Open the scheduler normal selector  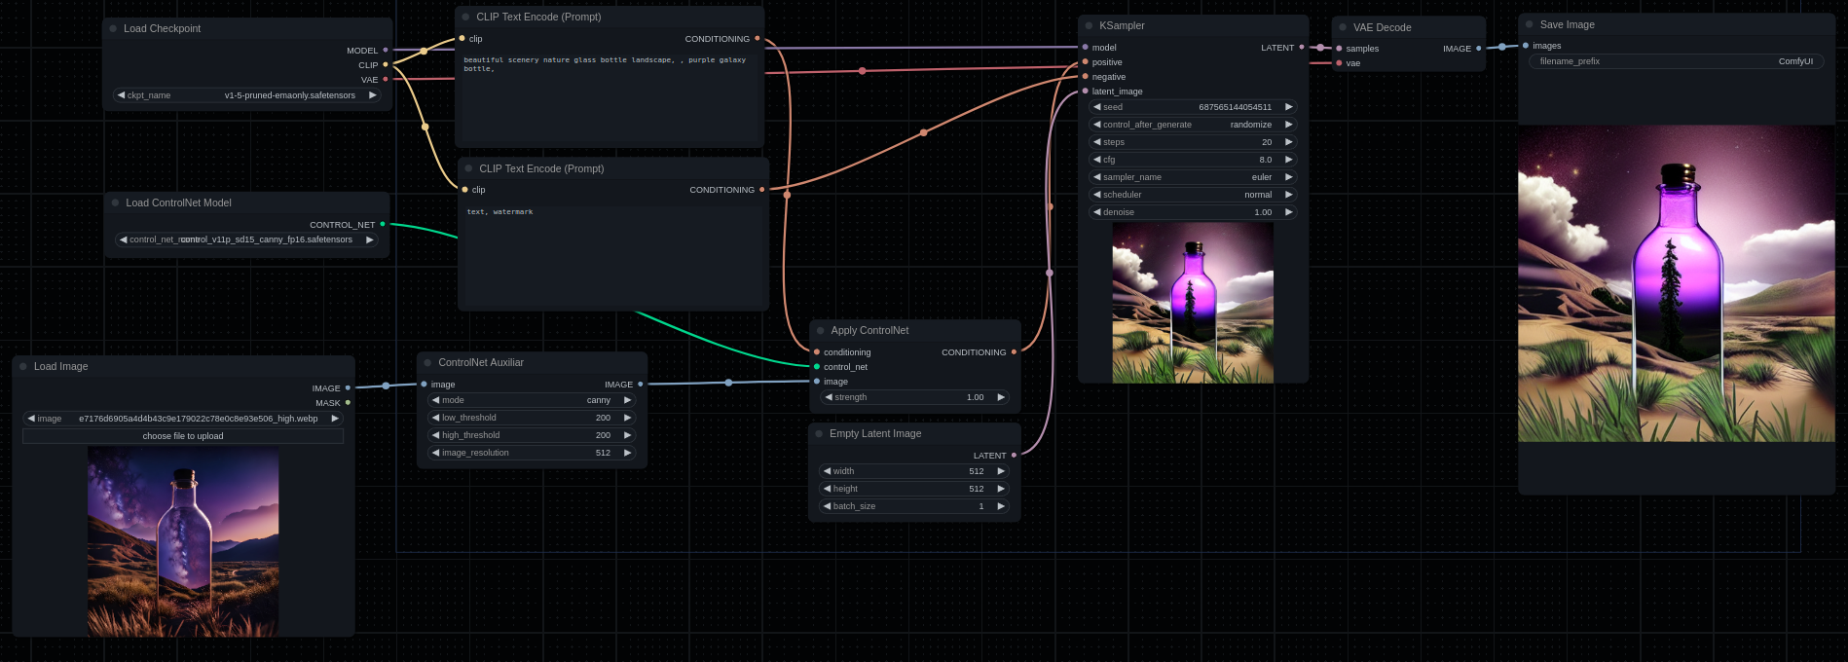coord(1193,195)
